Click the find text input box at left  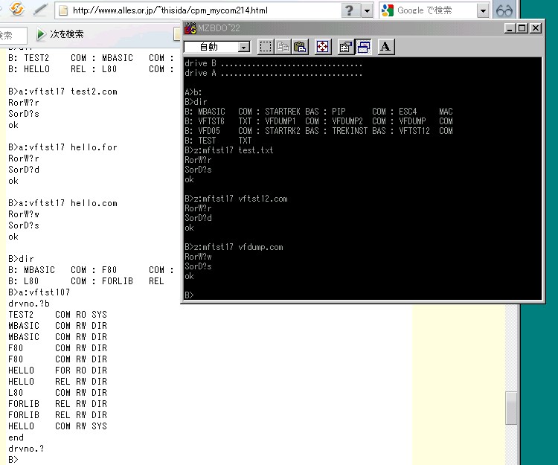[13, 35]
